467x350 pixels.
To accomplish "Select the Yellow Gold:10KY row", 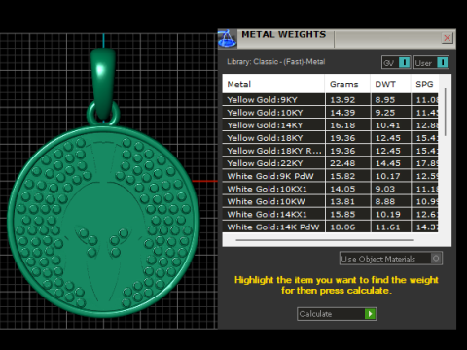I will (330, 113).
